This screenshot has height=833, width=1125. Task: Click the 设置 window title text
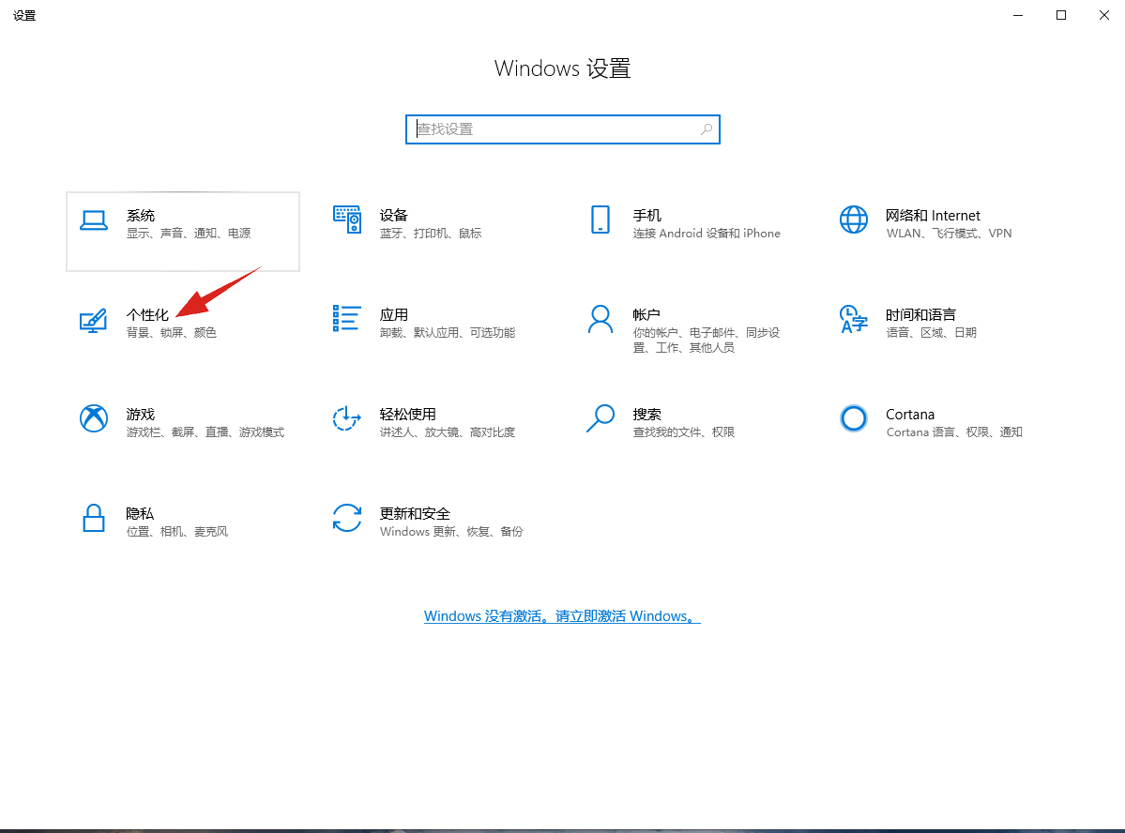coord(24,15)
